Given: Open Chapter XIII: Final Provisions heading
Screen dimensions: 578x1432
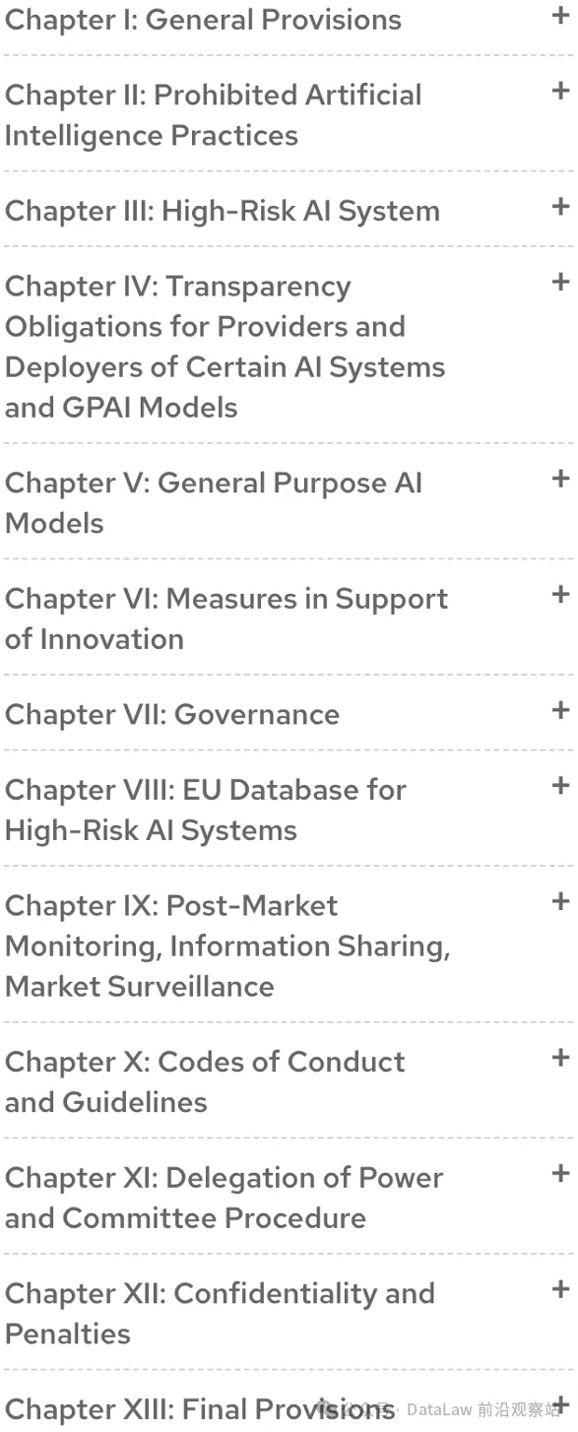Looking at the screenshot, I should [199, 1409].
